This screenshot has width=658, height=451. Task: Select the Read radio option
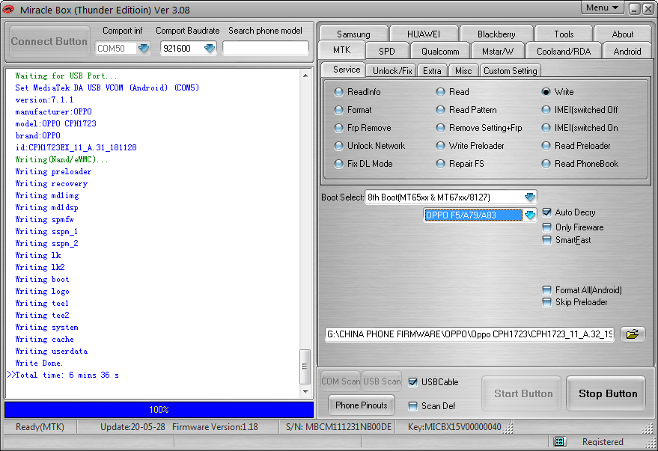pos(440,92)
